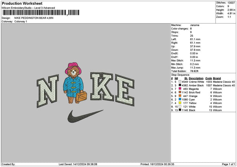Click the Zoom value 1:1
This screenshot has width=237, height=167.
(229, 17)
